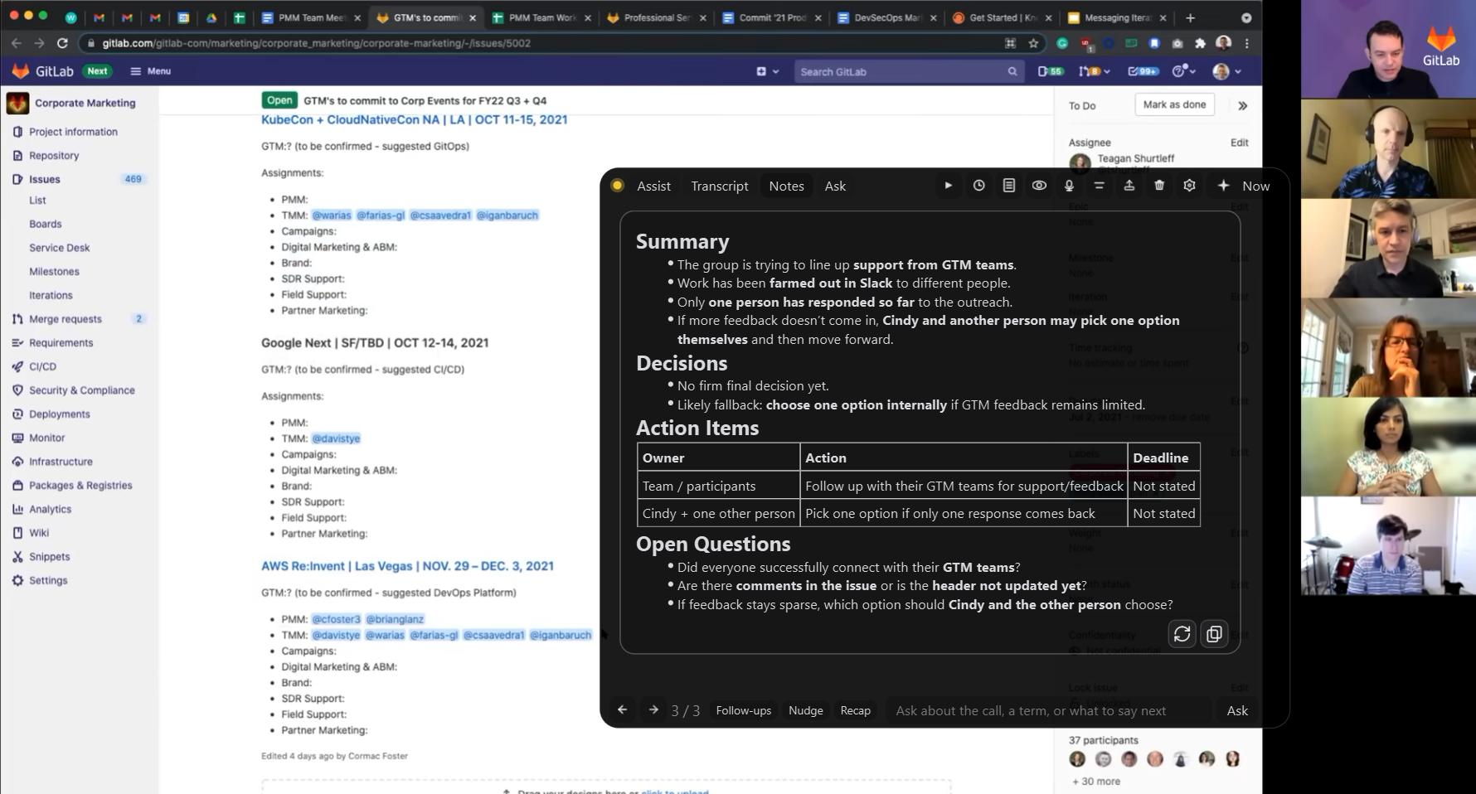Open Repository in the sidebar

pos(54,156)
